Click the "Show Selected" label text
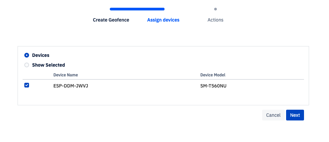329x142 pixels. (48, 65)
